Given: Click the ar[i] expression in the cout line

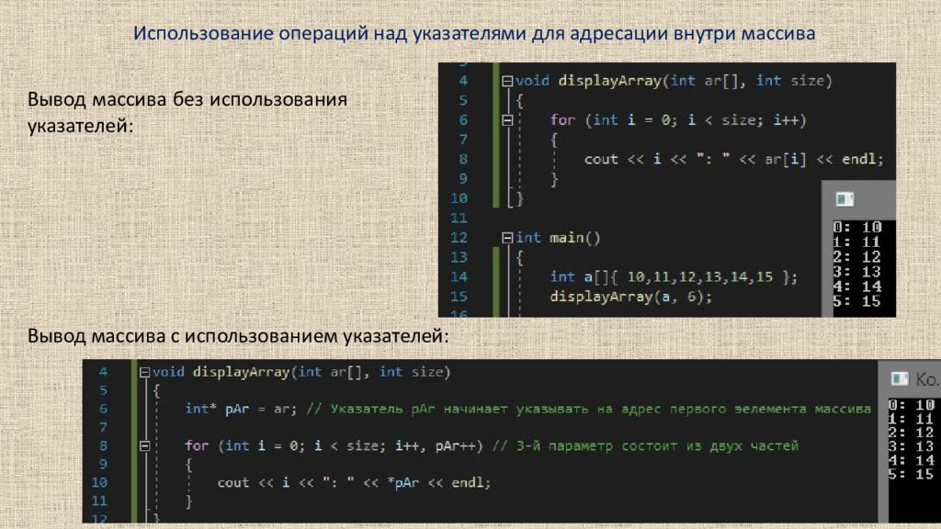Looking at the screenshot, I should click(x=784, y=159).
